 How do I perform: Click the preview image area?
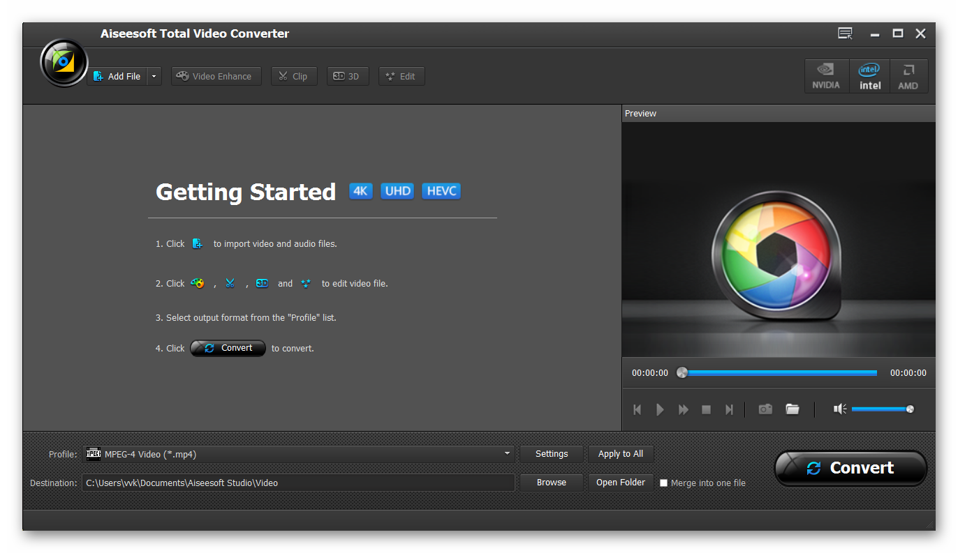(x=779, y=240)
